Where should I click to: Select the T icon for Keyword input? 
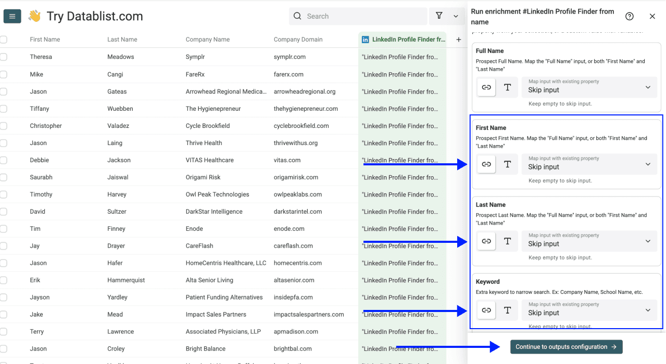[x=507, y=310]
